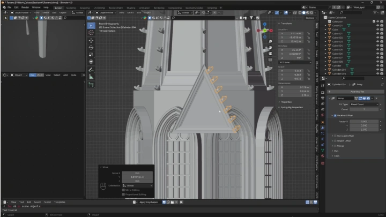Switch to the Shading workspace tab
The image size is (386, 217).
[131, 8]
